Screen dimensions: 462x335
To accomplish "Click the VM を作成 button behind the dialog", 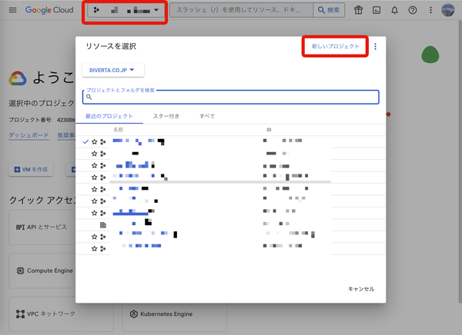I will pyautogui.click(x=31, y=169).
